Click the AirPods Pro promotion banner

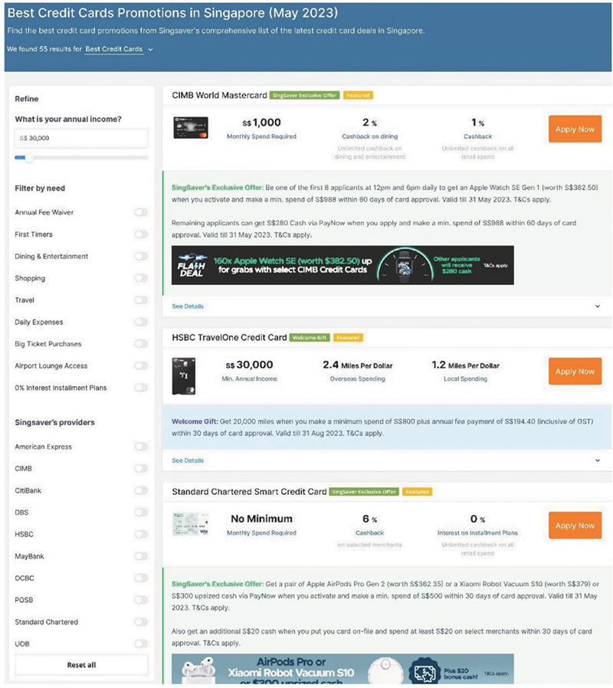click(x=343, y=669)
